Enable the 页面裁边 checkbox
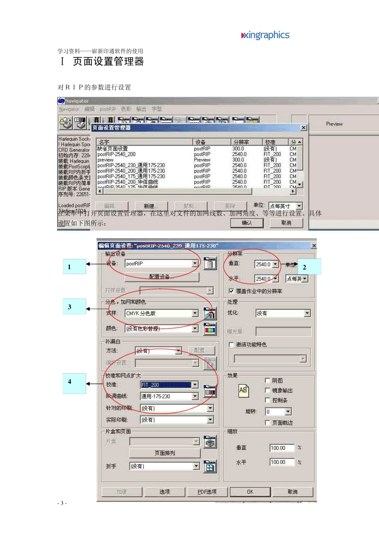This screenshot has height=537, width=379. 268,422
